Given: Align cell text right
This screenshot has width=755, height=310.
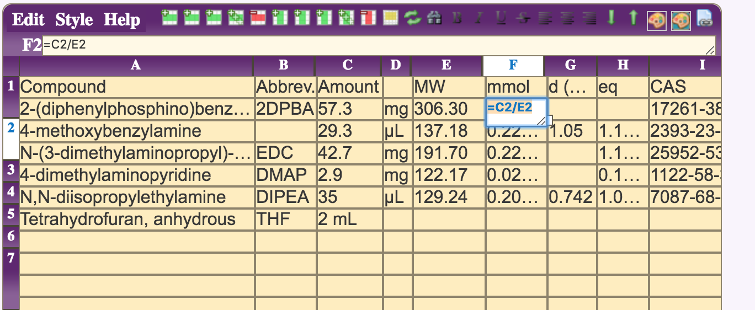Looking at the screenshot, I should point(589,18).
